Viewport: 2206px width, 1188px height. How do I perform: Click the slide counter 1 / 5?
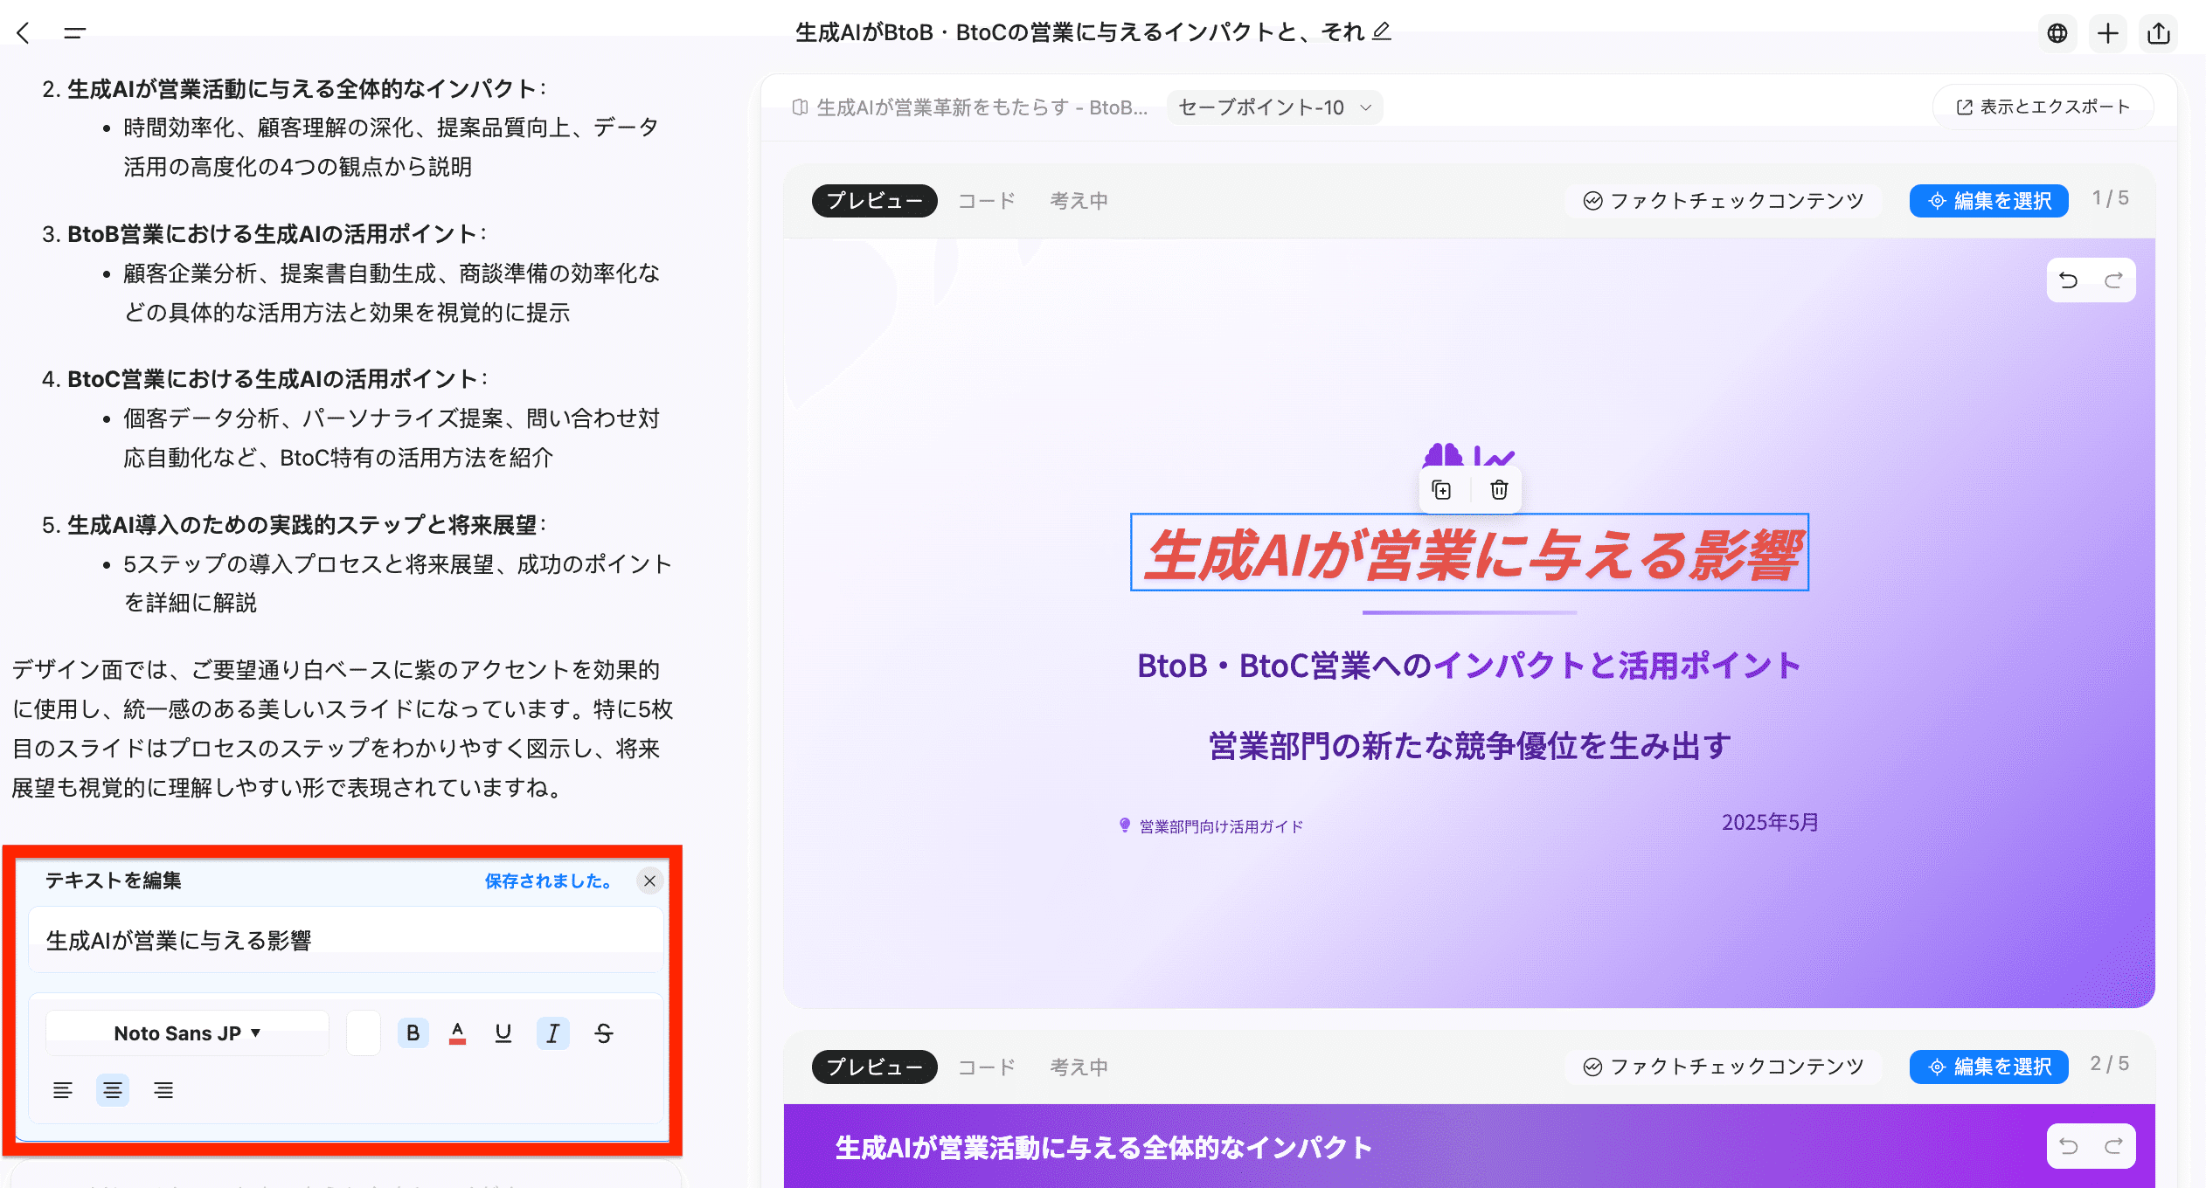click(2110, 198)
